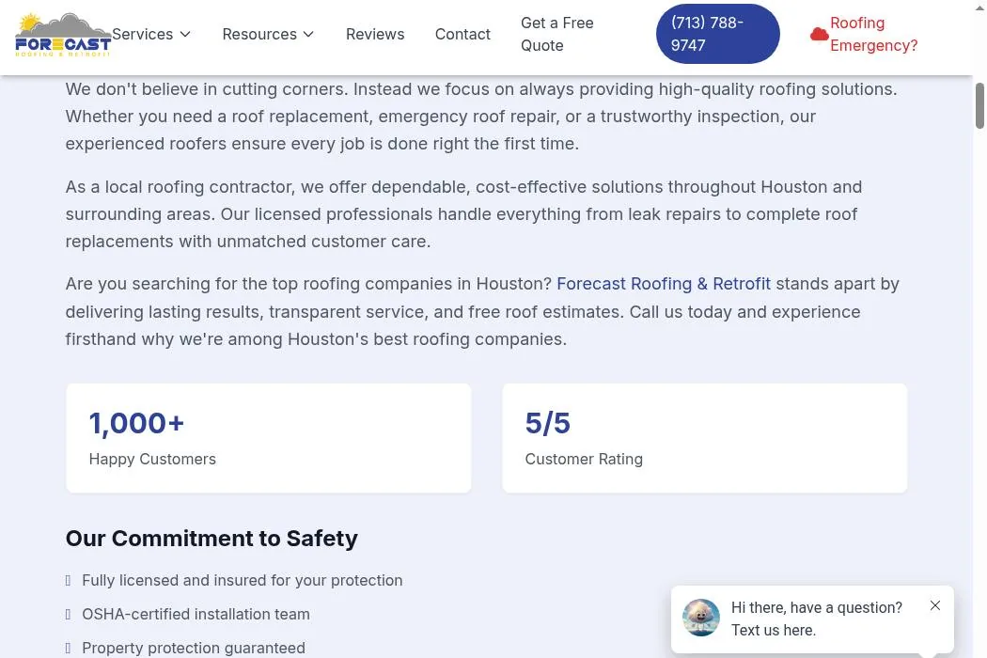
Task: Click the 5/5 customer rating value
Action: click(548, 423)
